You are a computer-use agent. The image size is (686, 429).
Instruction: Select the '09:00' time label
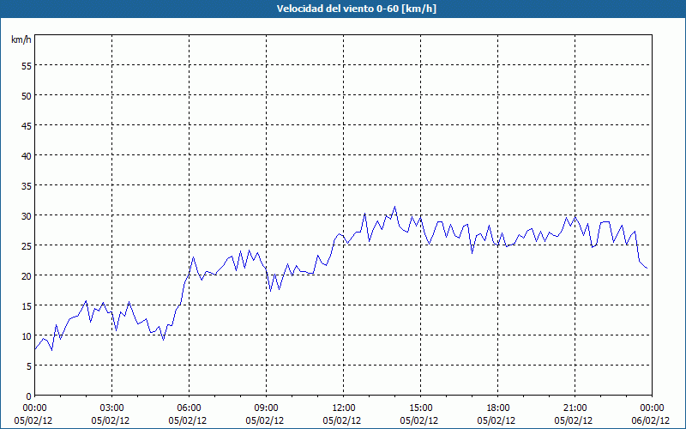click(266, 408)
